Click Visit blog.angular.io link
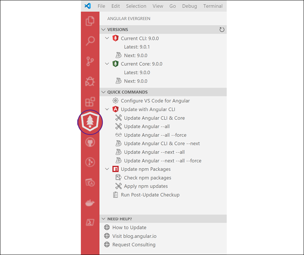This screenshot has width=304, height=255. (134, 236)
